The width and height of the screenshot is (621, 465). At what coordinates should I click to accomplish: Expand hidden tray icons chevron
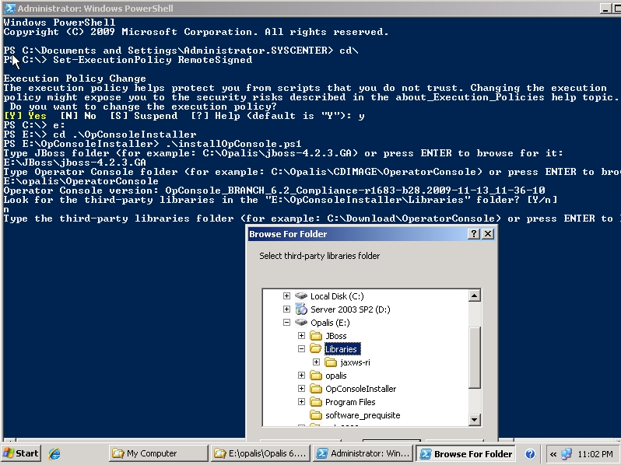coord(553,454)
